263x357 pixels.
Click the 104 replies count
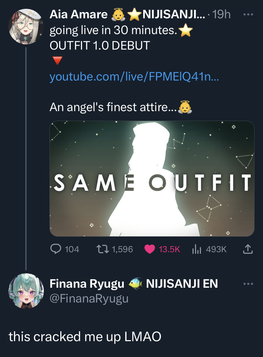click(72, 249)
